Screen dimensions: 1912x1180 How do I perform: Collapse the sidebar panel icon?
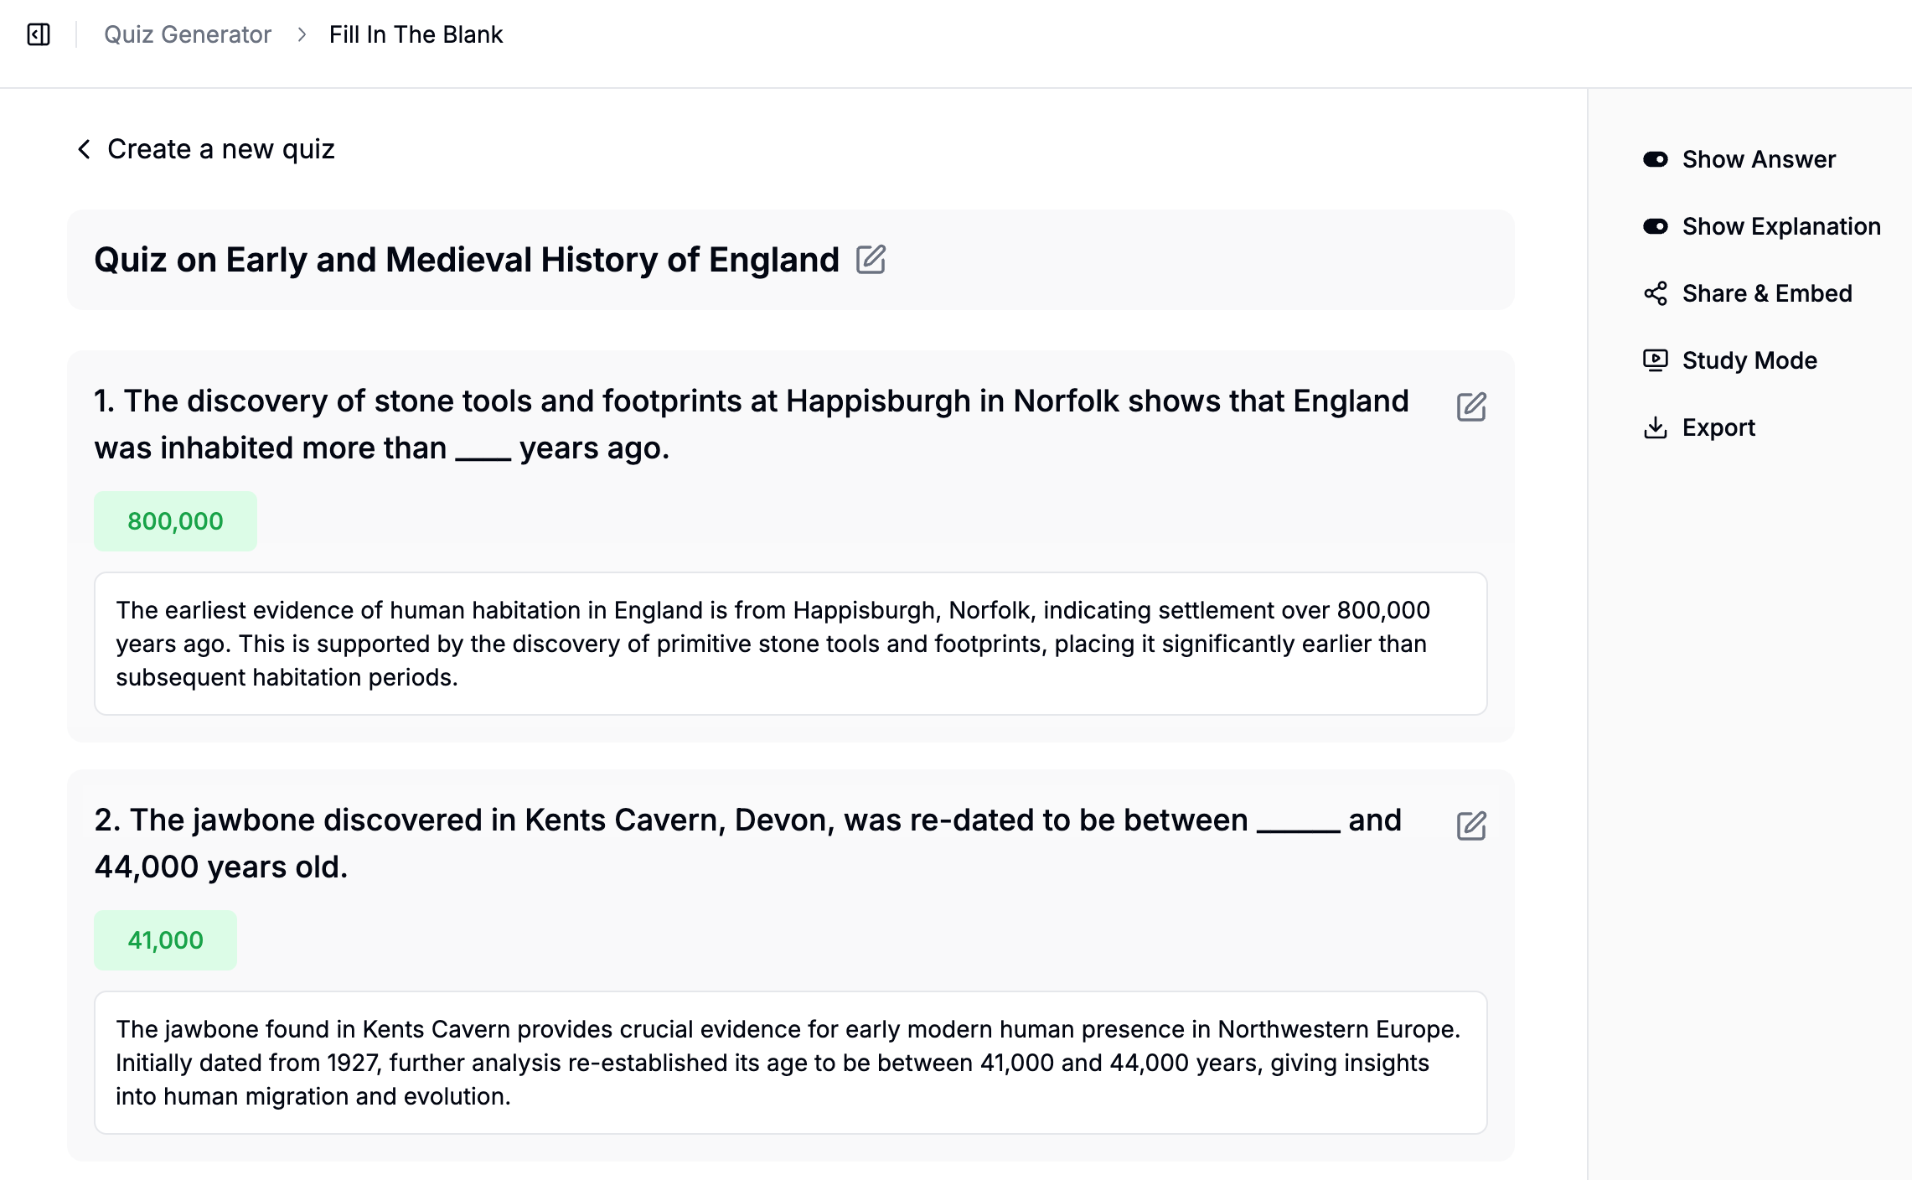tap(39, 34)
